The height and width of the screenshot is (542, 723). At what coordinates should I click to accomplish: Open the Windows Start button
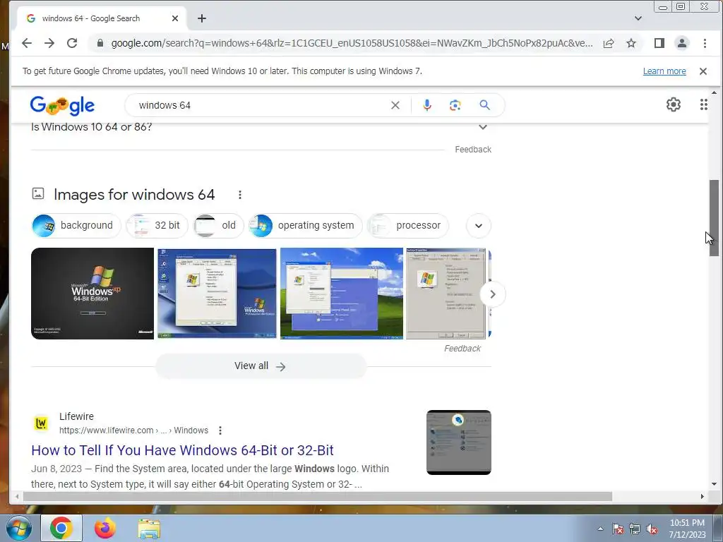coord(19,528)
